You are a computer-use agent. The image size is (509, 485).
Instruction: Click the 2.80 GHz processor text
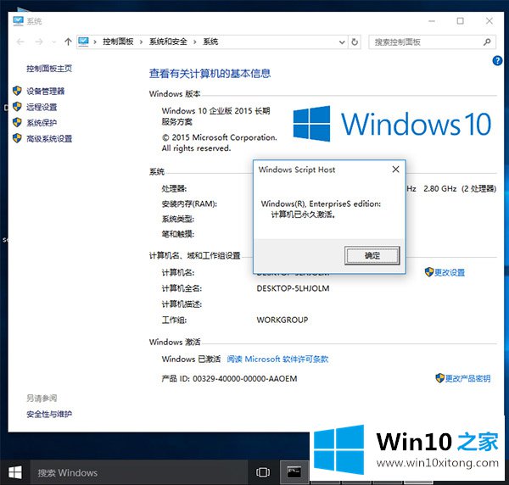(x=439, y=188)
